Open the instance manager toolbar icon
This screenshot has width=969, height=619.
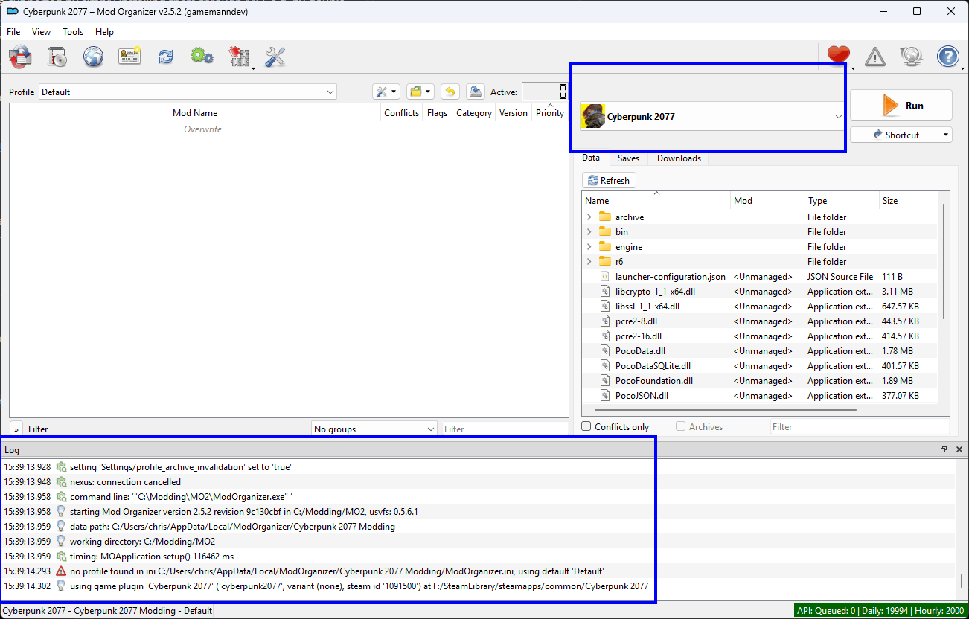pos(21,57)
